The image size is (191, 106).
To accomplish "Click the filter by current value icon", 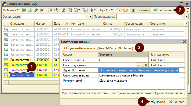I will point(70,10).
